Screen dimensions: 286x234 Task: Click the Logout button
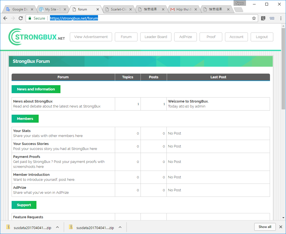click(x=262, y=37)
